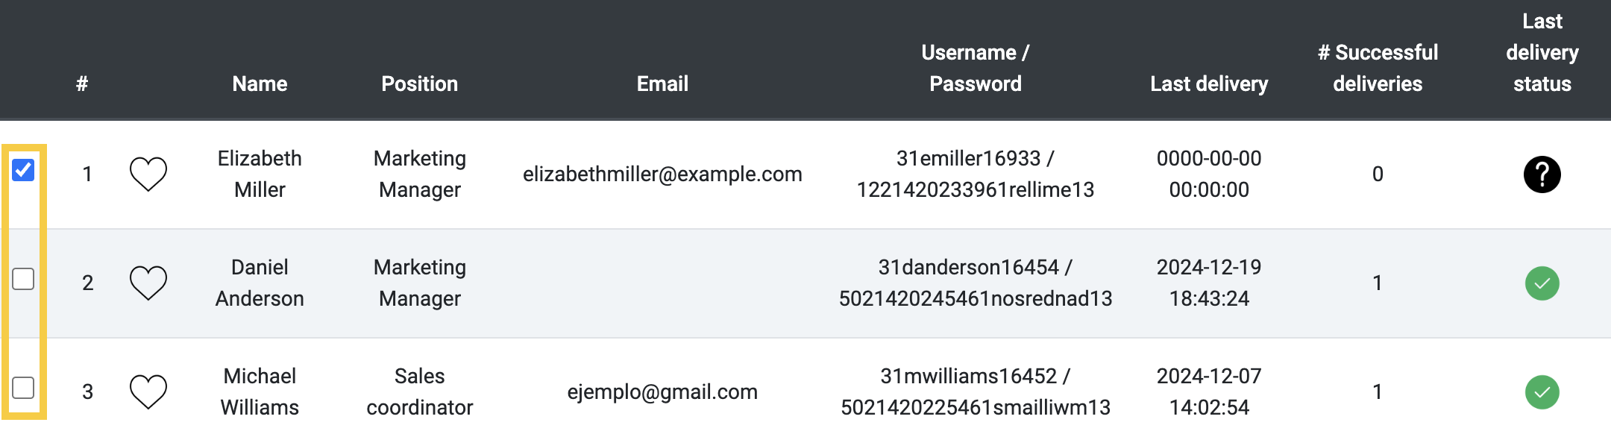Screen dimensions: 1611x434
Task: Click the Email column header
Action: pos(662,84)
